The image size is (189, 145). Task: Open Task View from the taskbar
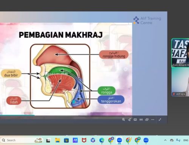(x=48, y=140)
